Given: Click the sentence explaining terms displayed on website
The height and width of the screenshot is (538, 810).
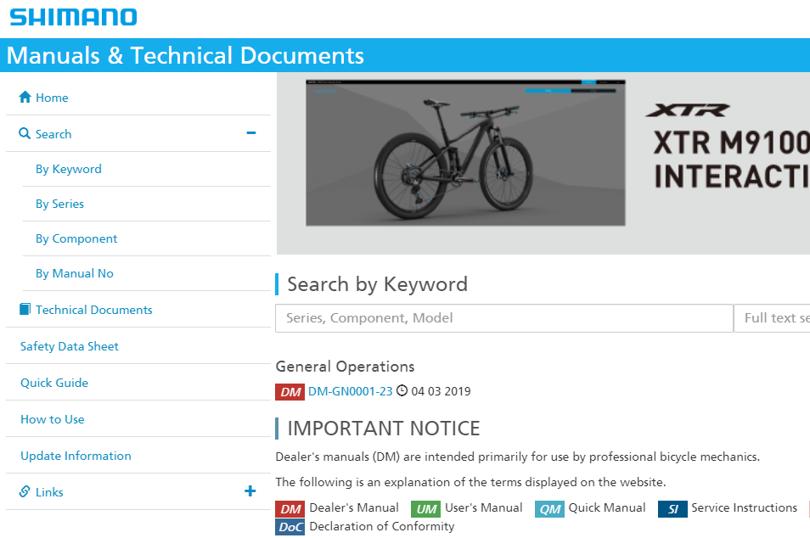Looking at the screenshot, I should (x=470, y=482).
